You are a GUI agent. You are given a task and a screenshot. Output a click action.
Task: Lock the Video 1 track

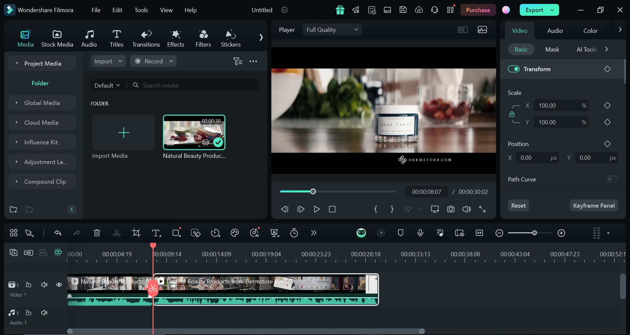click(29, 285)
